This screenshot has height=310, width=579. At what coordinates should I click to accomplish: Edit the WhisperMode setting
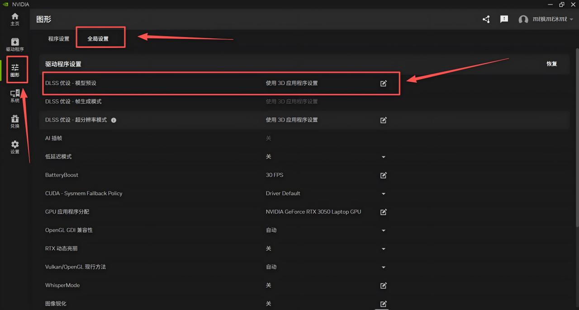384,286
